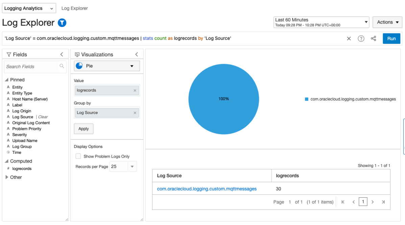Open the Actions menu
Image resolution: width=405 pixels, height=225 pixels.
click(x=387, y=22)
